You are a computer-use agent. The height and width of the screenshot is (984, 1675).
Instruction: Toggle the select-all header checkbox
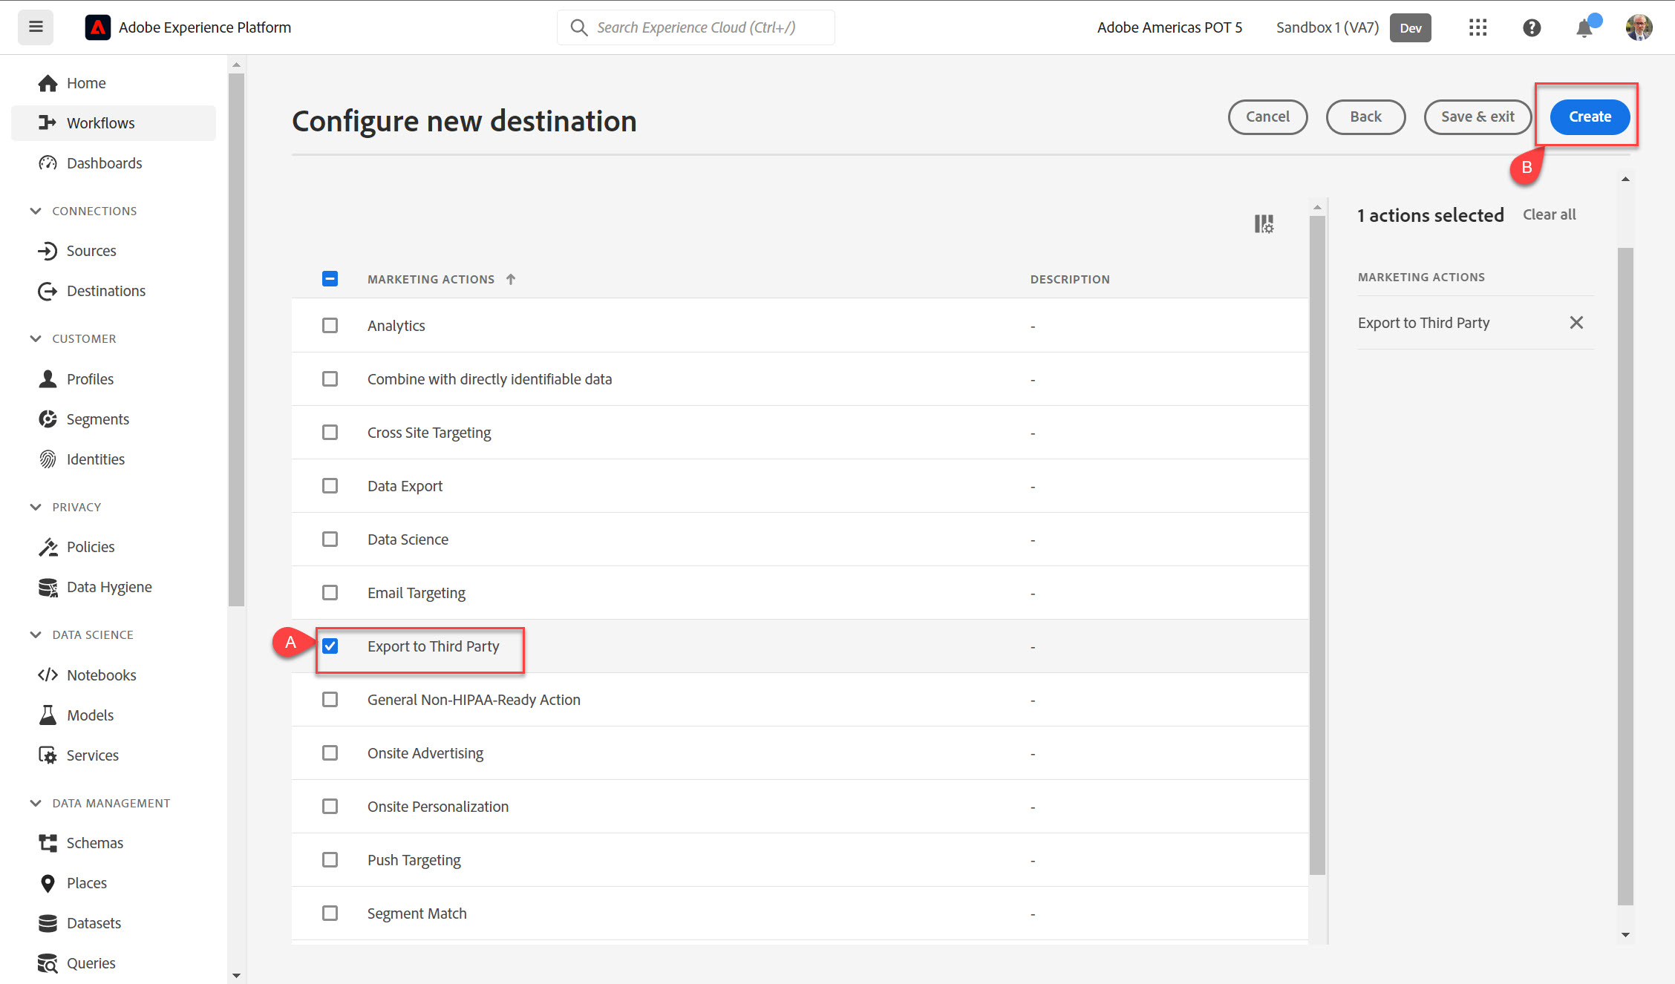(330, 279)
